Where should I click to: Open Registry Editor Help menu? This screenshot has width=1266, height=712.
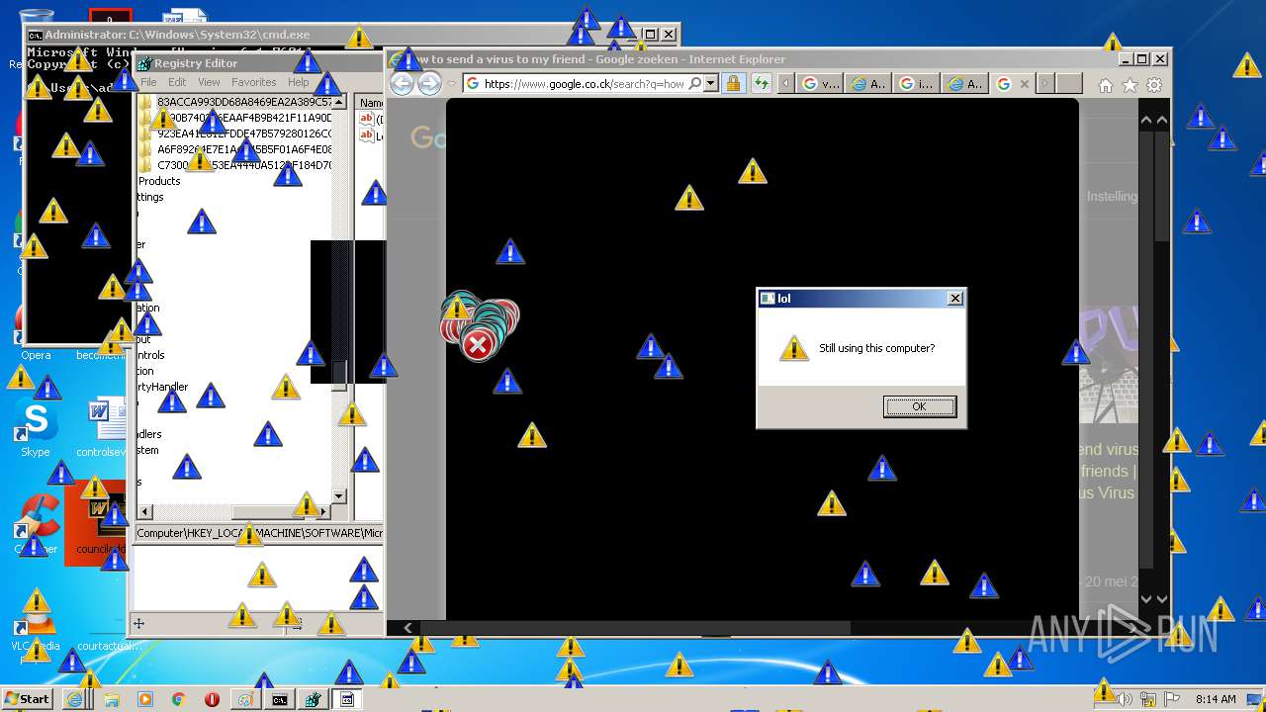298,82
